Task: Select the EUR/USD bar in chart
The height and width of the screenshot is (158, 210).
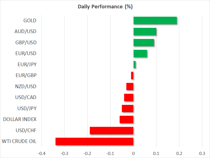Action: tap(140, 54)
